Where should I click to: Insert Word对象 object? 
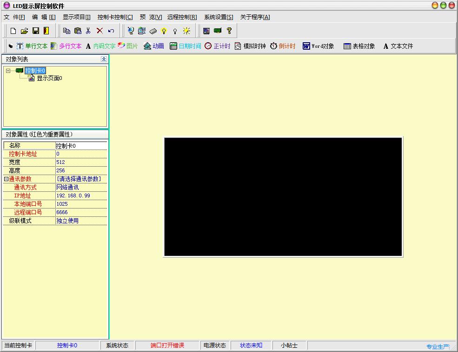click(319, 46)
